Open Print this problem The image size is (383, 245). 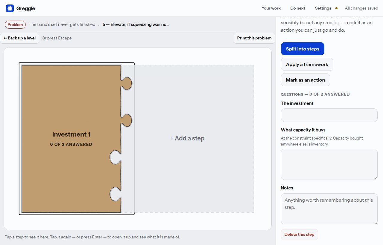254,38
